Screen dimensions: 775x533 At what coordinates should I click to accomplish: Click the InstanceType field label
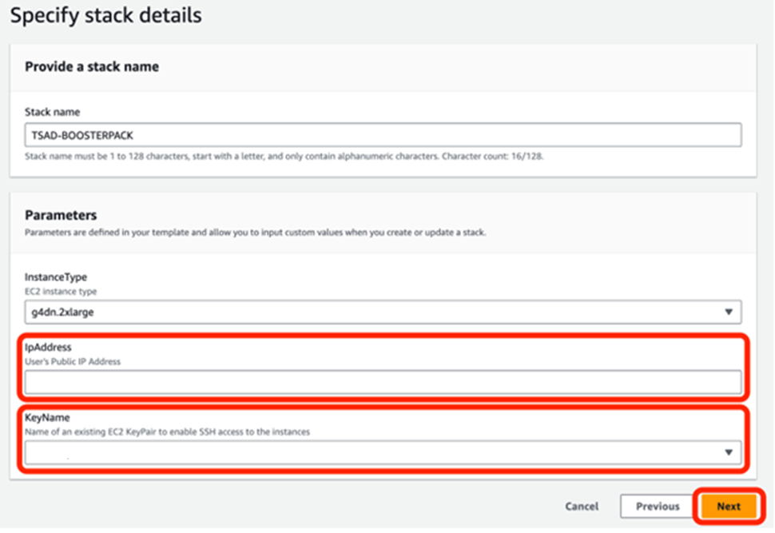[x=56, y=277]
